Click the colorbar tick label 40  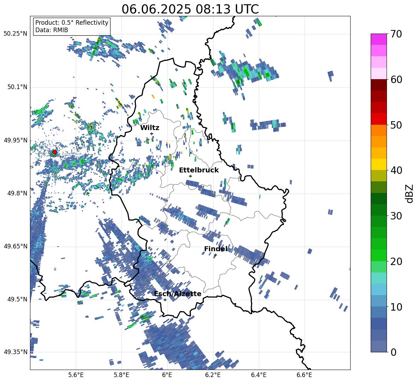tap(396, 170)
